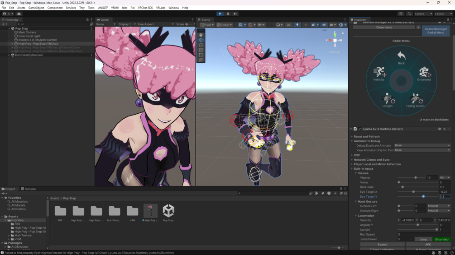The image size is (455, 255).
Task: Click the search by type icon in the Project panel
Action: (316, 194)
